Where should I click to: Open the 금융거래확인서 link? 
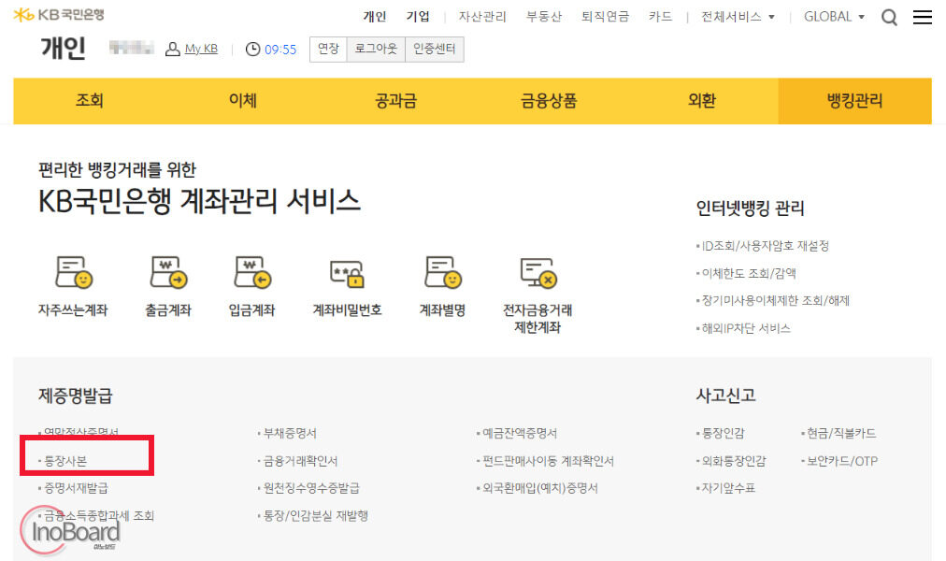click(x=299, y=461)
